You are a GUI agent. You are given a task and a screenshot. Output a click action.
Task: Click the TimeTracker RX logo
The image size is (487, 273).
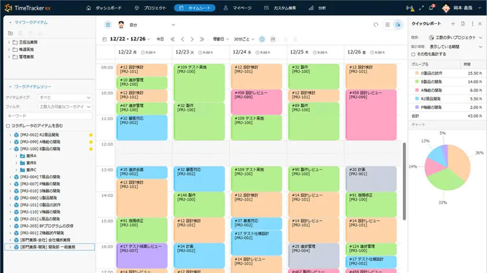coord(28,8)
